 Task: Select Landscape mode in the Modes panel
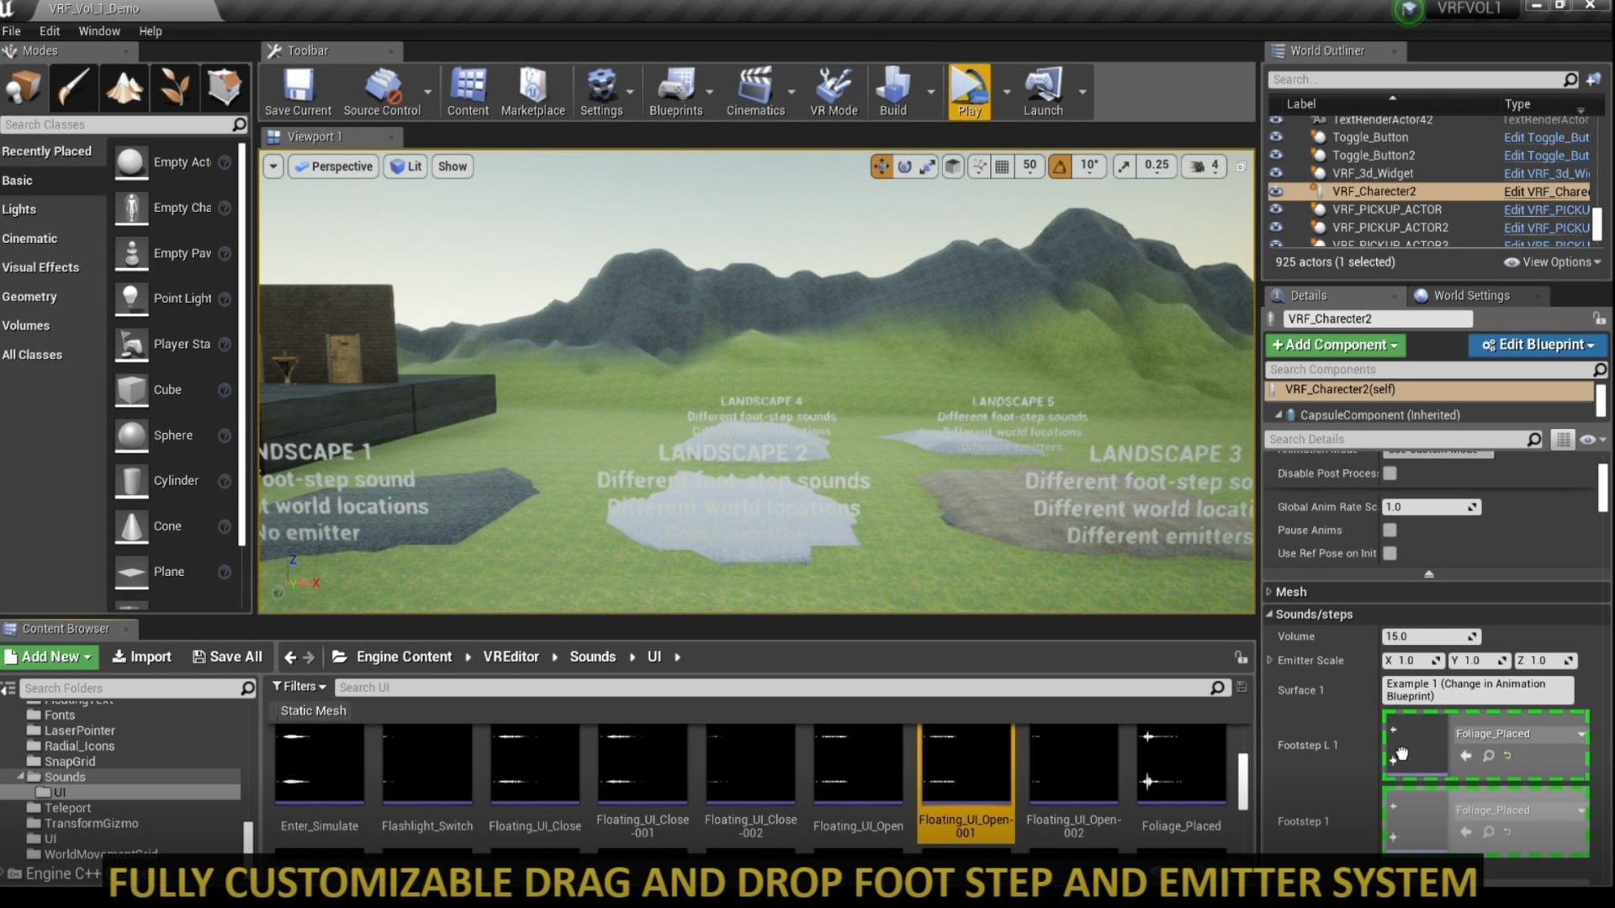tap(124, 87)
